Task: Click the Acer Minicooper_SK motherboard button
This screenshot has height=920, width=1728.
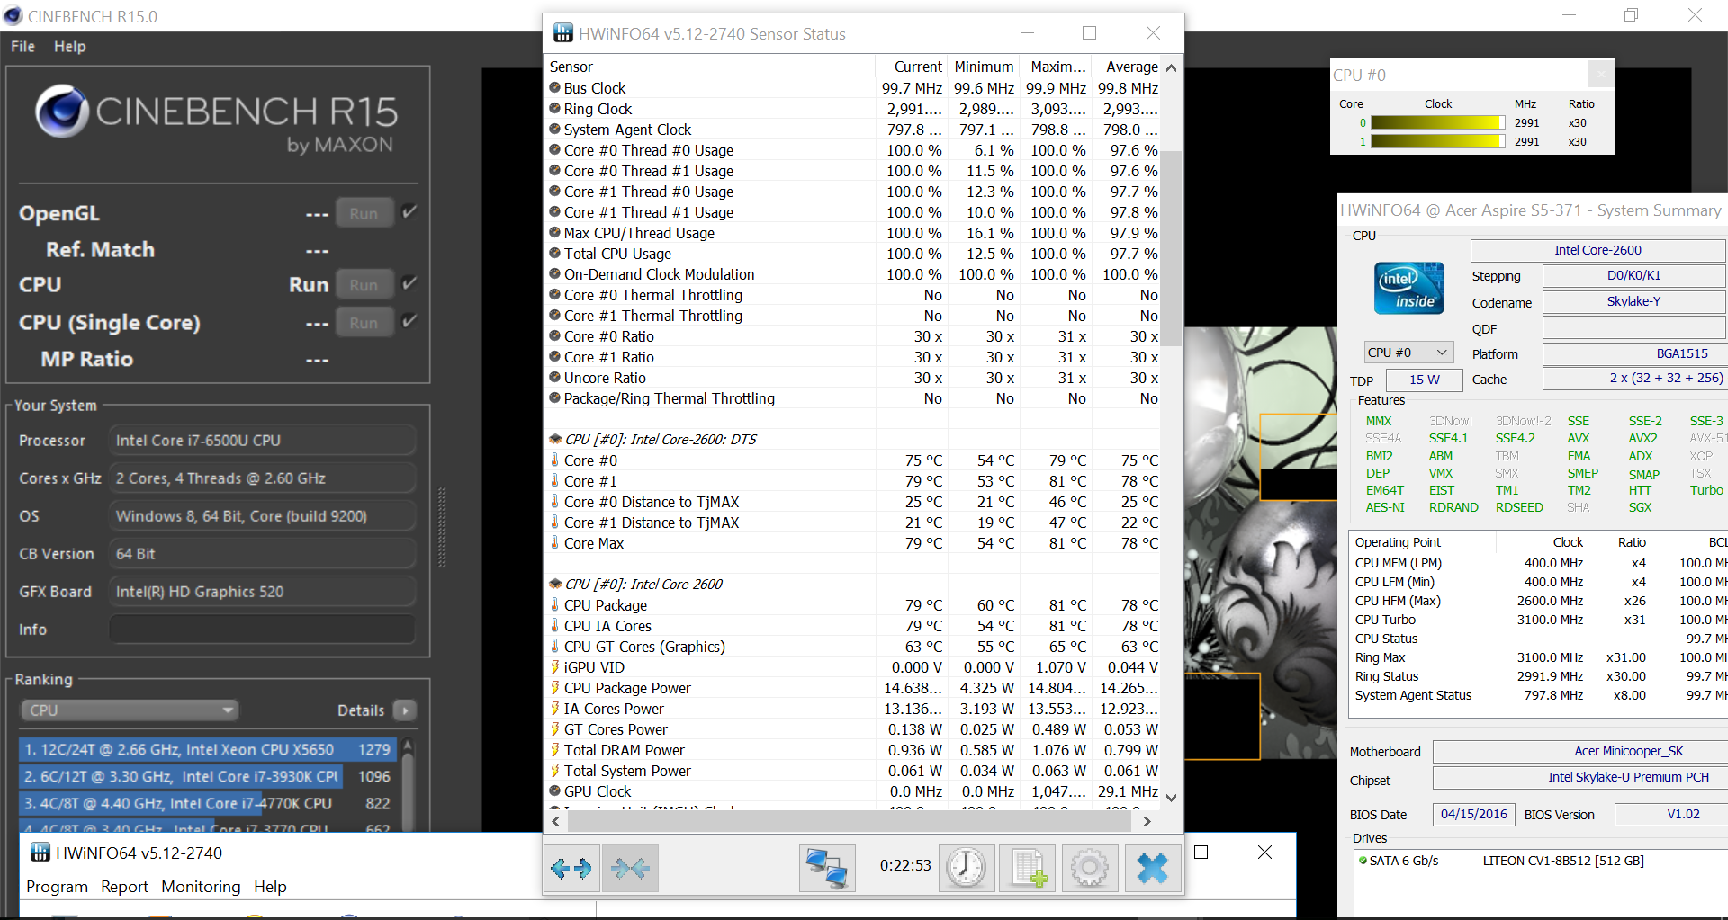Action: (1580, 751)
